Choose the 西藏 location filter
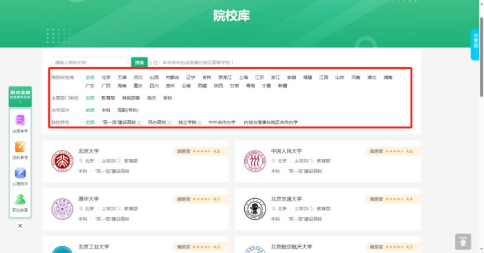The height and width of the screenshot is (253, 484). 202,86
